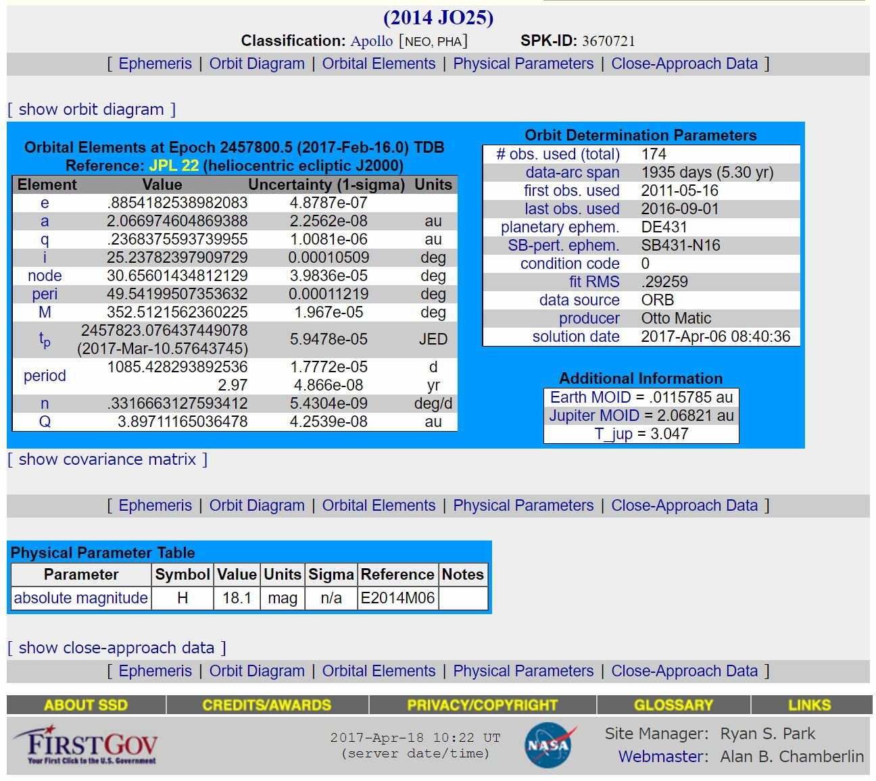
Task: Select the SPK-ID value 3670721
Action: click(x=608, y=41)
